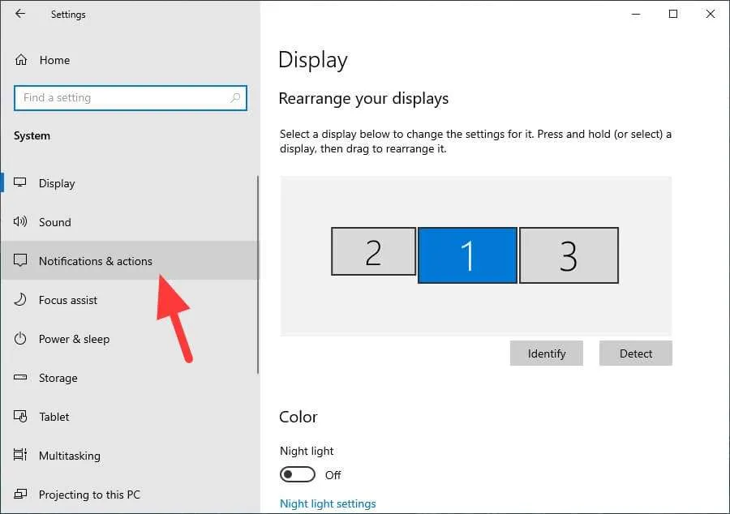
Task: Click the Focus assist moon icon
Action: pyautogui.click(x=20, y=299)
